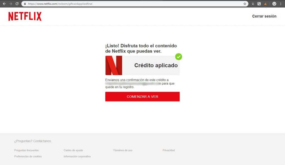
Task: Open the Contáctanos link
Action: pyautogui.click(x=42, y=141)
